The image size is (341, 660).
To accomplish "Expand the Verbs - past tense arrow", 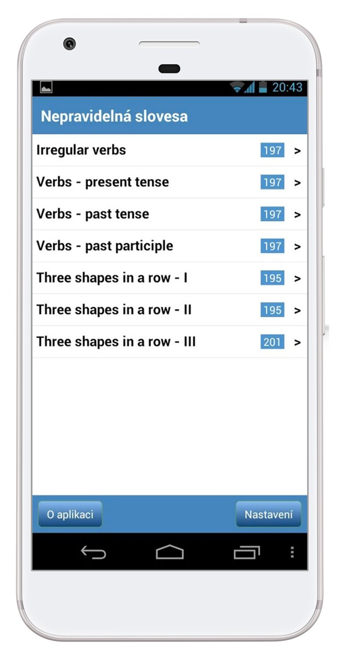I will (x=297, y=214).
